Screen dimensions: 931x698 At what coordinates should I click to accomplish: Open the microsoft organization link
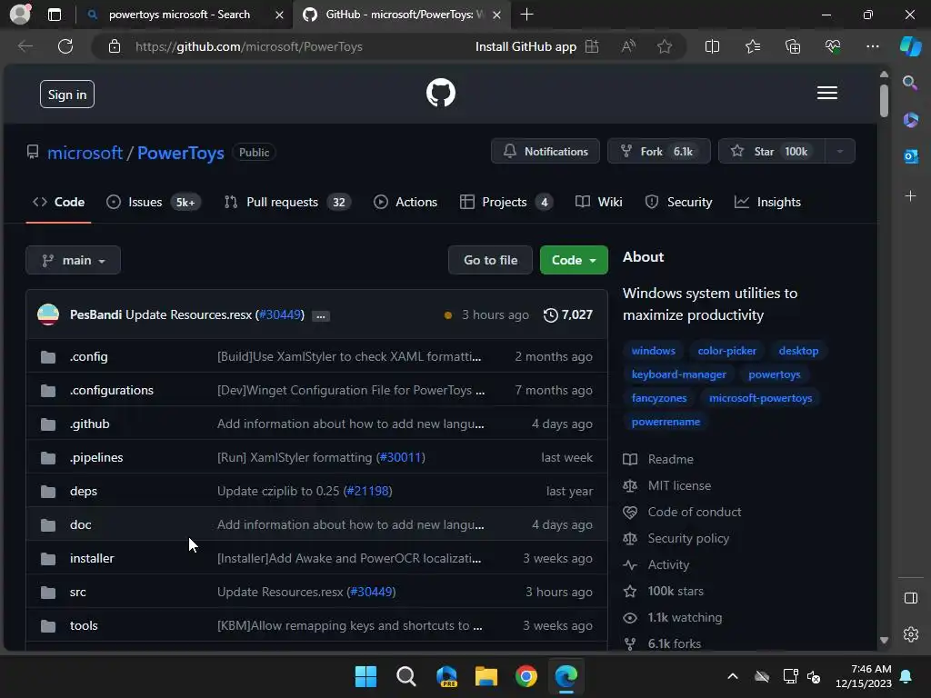coord(85,153)
